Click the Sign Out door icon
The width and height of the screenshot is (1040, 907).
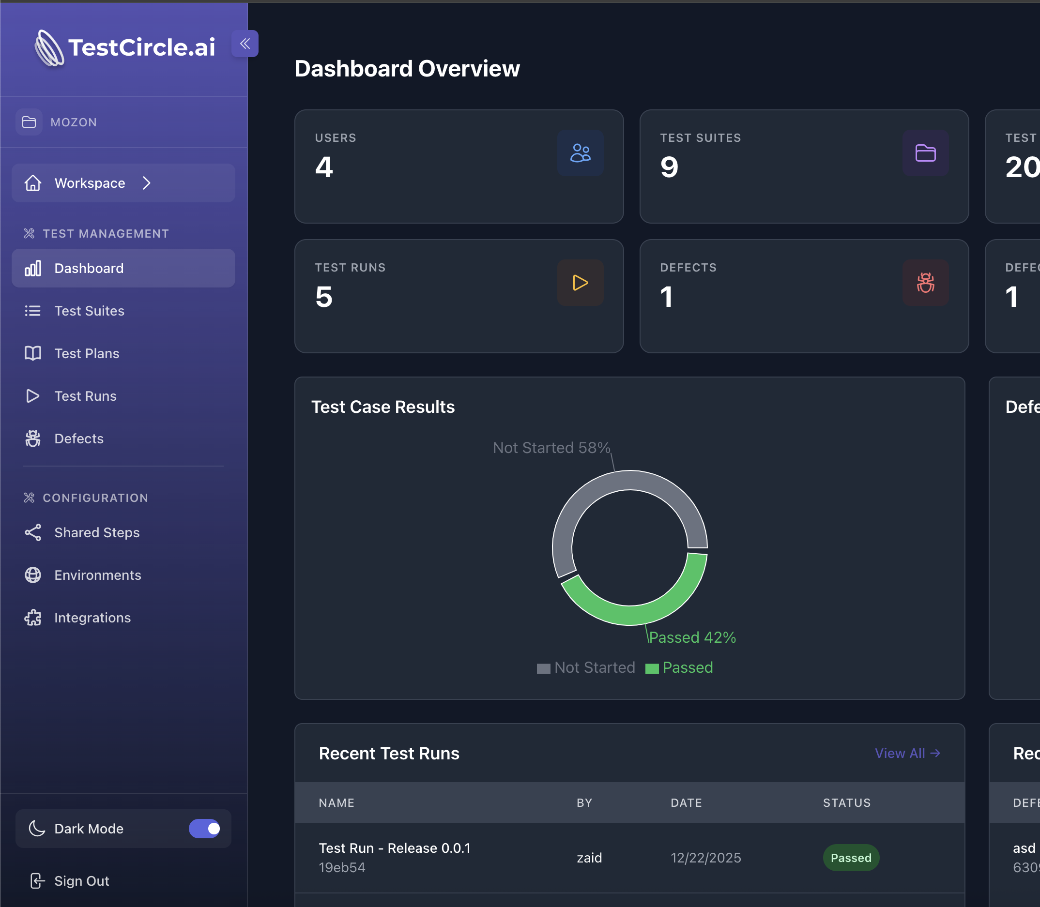(x=37, y=881)
